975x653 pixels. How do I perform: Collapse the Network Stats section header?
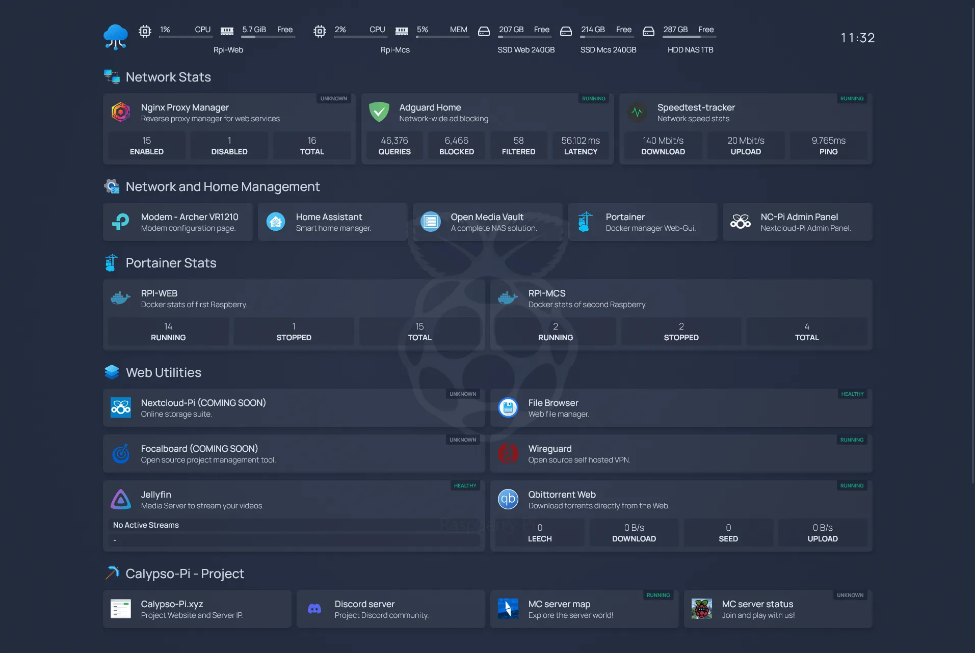(x=168, y=77)
